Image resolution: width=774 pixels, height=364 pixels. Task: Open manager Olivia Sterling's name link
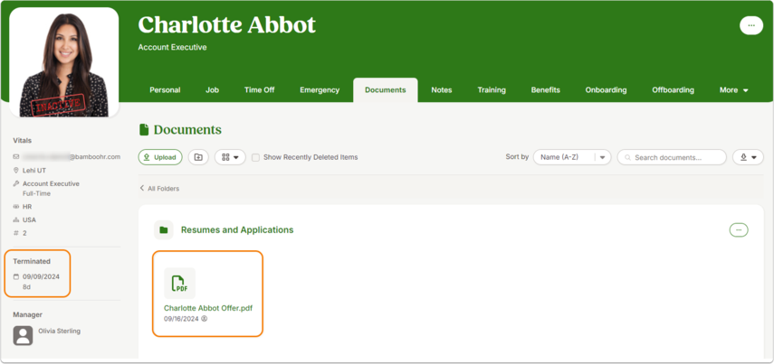tap(59, 331)
